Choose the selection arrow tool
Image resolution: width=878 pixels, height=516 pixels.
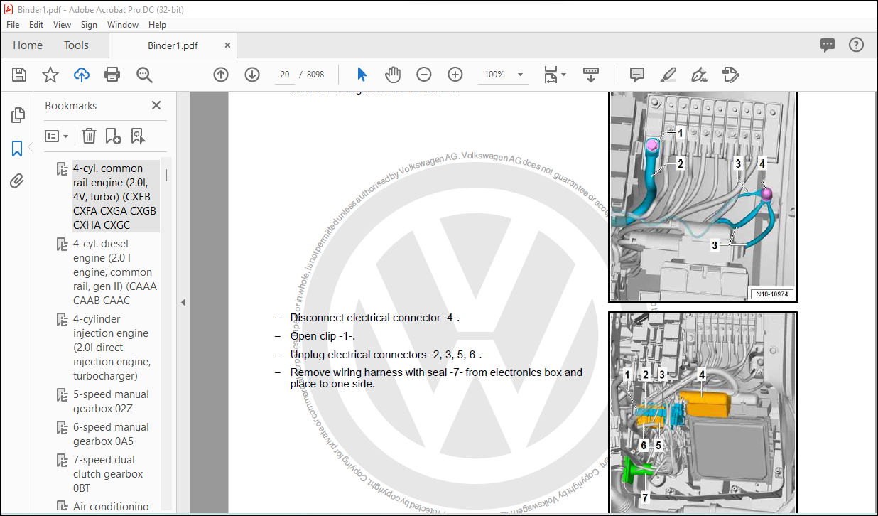point(362,75)
